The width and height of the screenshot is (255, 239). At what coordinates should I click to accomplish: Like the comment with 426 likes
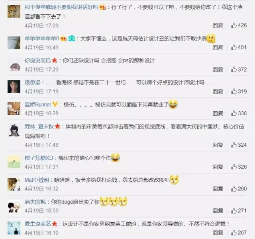(234, 25)
